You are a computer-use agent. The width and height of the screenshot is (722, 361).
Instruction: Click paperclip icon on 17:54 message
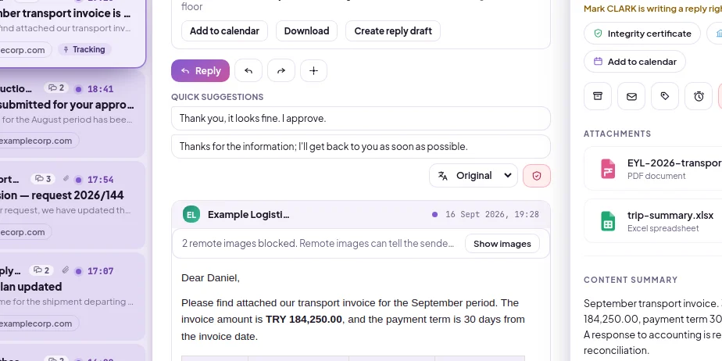click(66, 179)
